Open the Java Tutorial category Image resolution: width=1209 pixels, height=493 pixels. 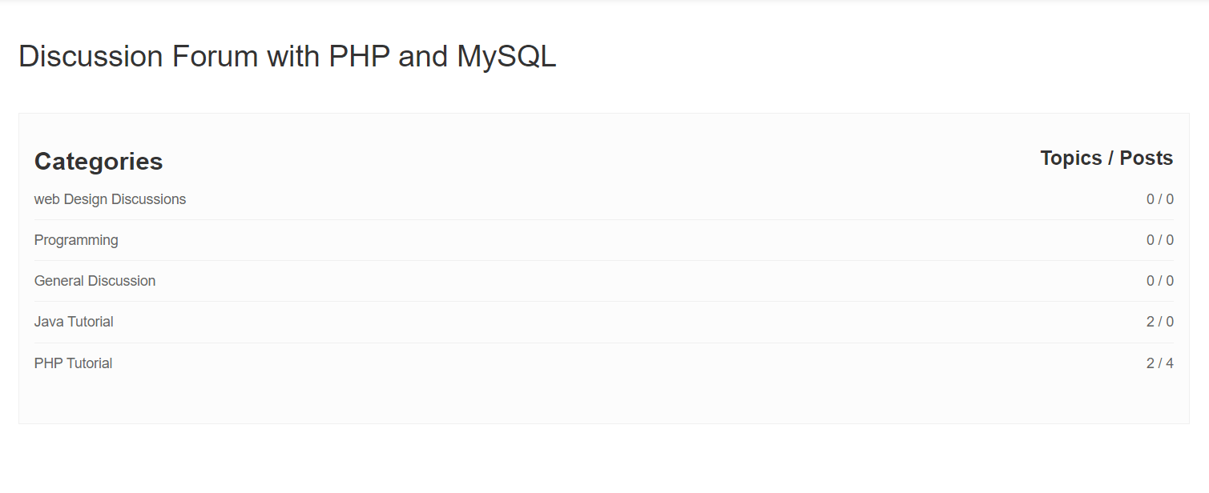click(x=73, y=321)
